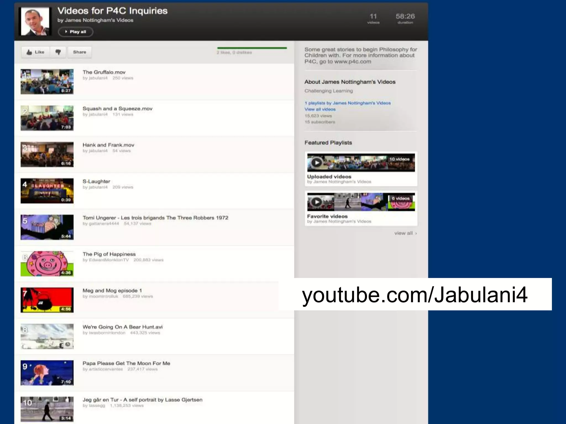
Task: Click '1 playlists by James Nottingham's Videos' link
Action: click(348, 103)
